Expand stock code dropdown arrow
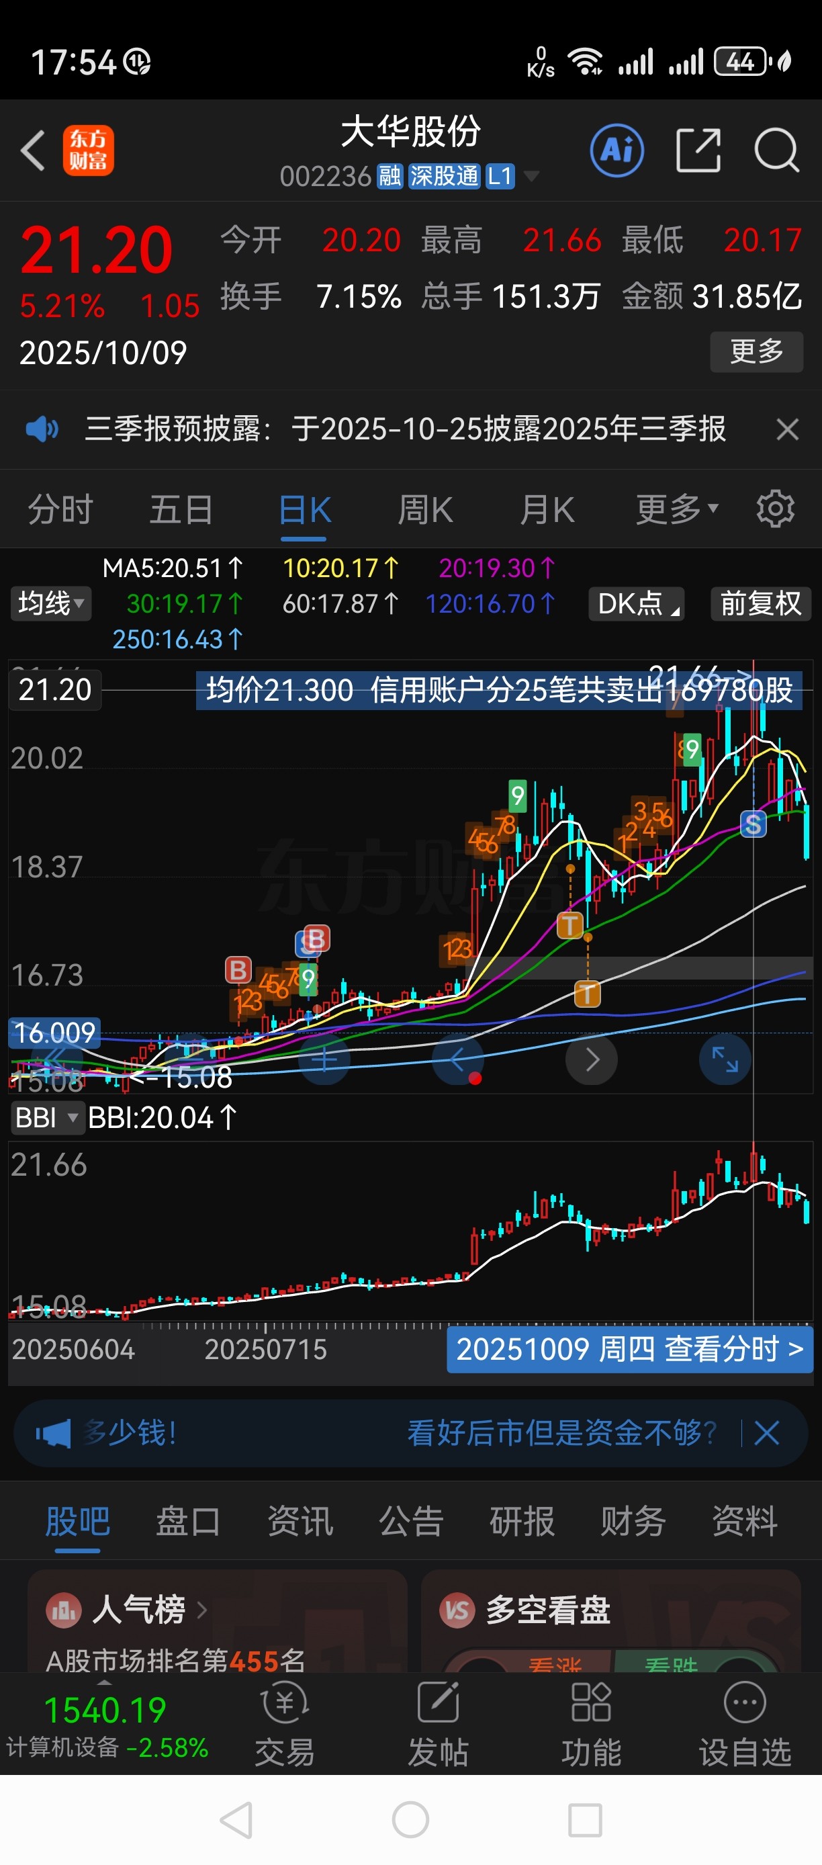 coord(531,176)
